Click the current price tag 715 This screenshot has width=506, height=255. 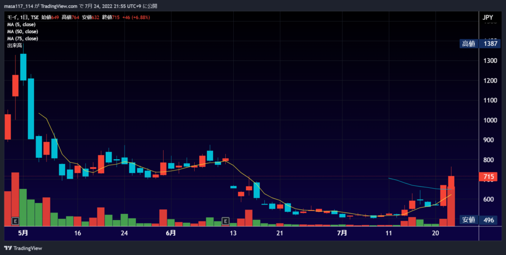(489, 177)
